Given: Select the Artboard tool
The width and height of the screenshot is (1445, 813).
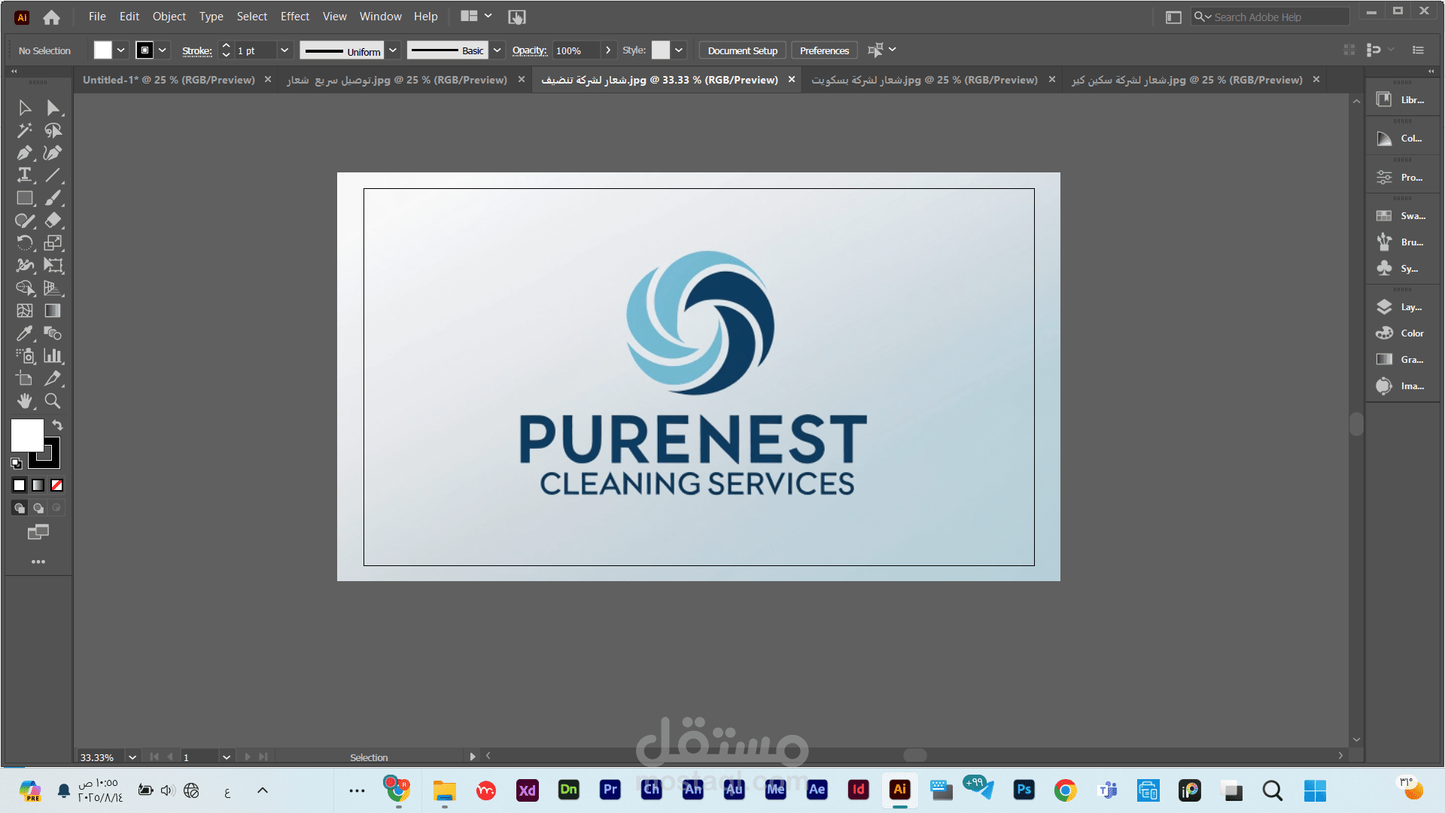Looking at the screenshot, I should tap(25, 379).
